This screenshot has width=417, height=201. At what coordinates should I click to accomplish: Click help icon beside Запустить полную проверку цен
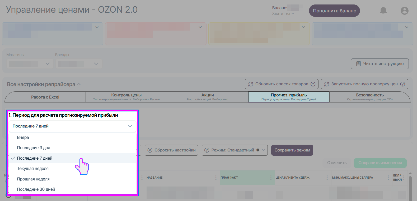402,84
